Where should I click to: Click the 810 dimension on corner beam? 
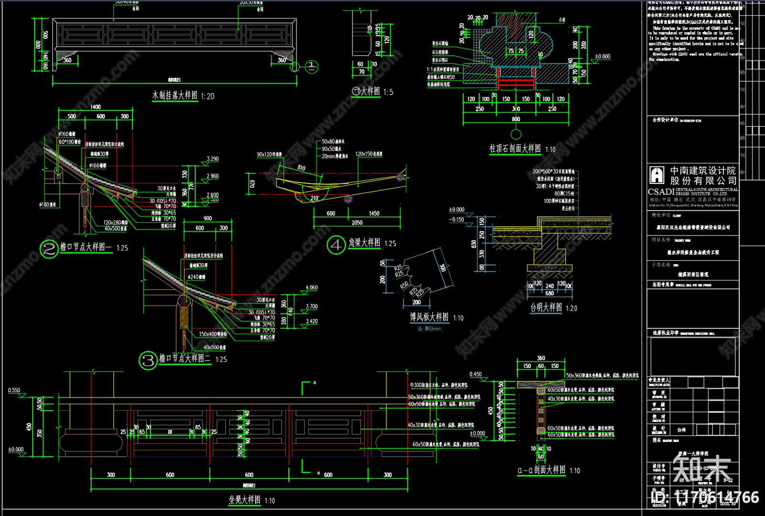coord(301,168)
